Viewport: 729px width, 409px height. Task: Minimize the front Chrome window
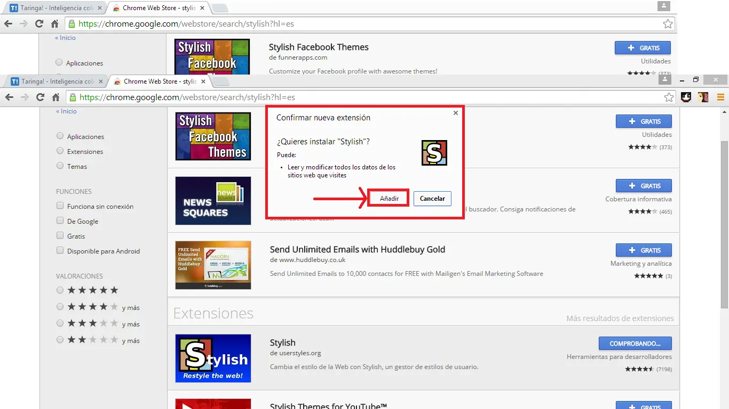(x=681, y=79)
